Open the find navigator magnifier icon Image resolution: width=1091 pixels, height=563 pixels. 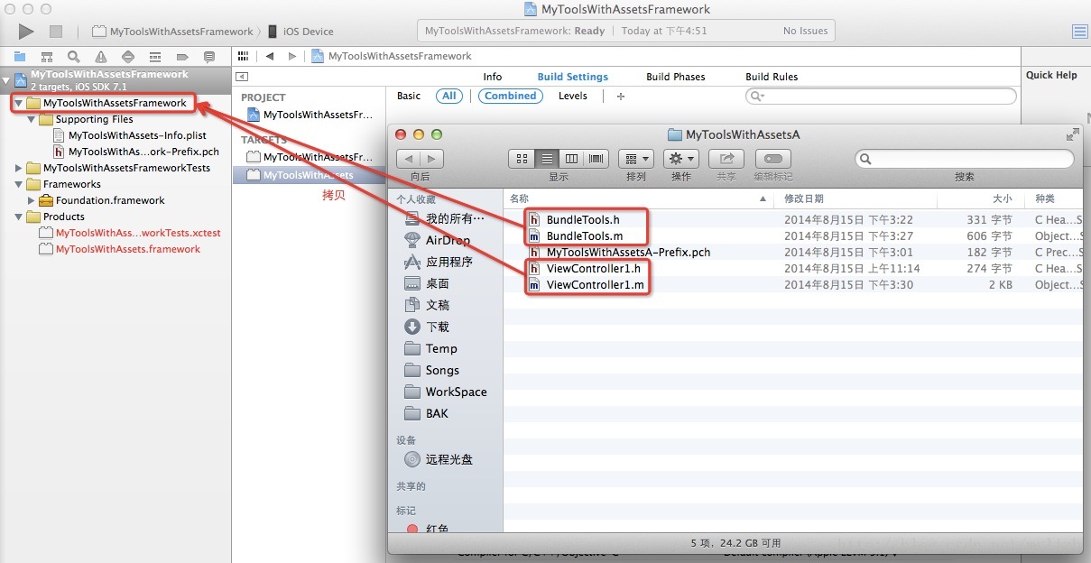[x=74, y=57]
